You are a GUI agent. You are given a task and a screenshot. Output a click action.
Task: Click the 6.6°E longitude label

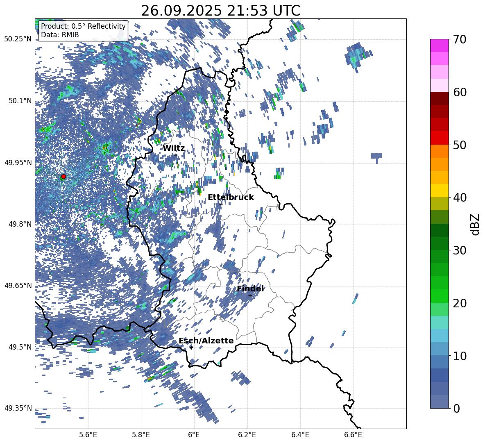(353, 435)
